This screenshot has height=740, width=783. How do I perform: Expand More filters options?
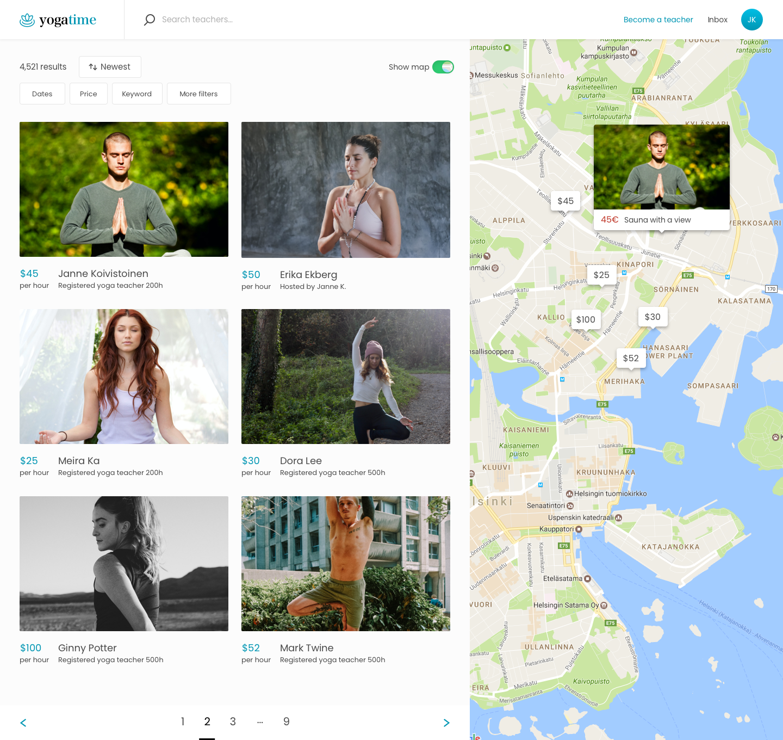coord(198,94)
